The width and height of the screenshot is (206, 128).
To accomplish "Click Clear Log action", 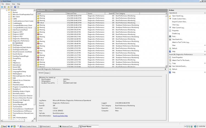I will click(176, 25).
